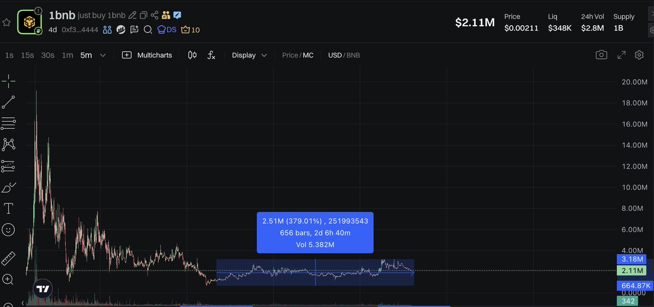The image size is (654, 307).
Task: Switch chart interval to 1m
Action: tap(67, 55)
